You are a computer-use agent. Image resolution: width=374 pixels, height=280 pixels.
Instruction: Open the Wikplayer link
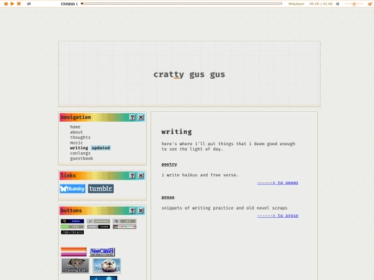coord(296,4)
